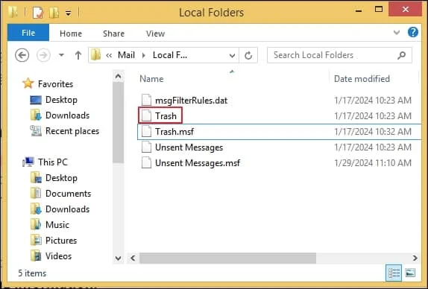Select Favorites in the navigation pane
The height and width of the screenshot is (289, 428).
(x=55, y=84)
